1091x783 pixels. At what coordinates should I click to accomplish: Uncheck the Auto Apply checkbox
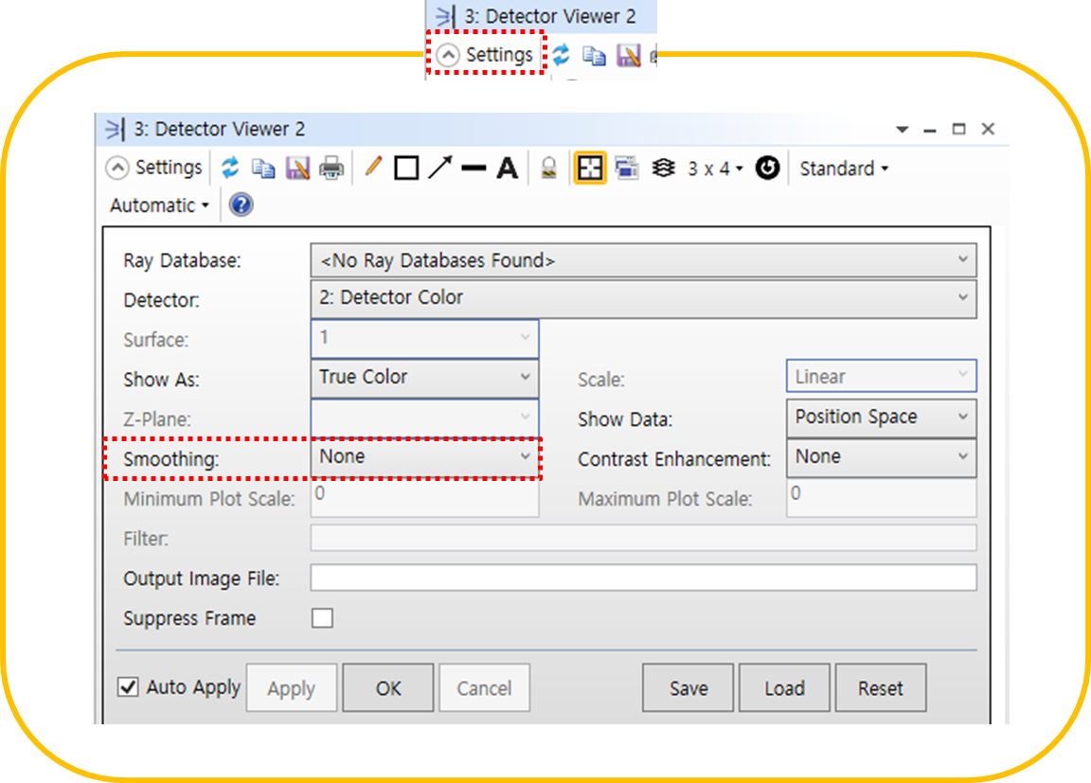point(128,687)
